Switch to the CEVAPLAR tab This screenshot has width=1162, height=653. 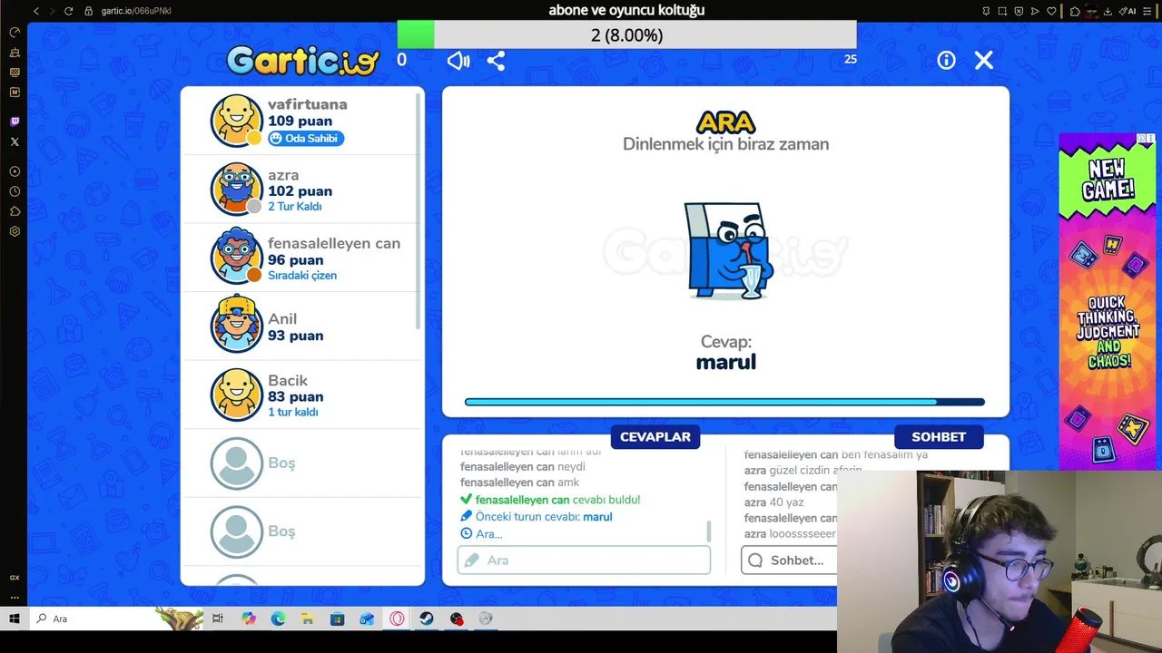pos(655,436)
